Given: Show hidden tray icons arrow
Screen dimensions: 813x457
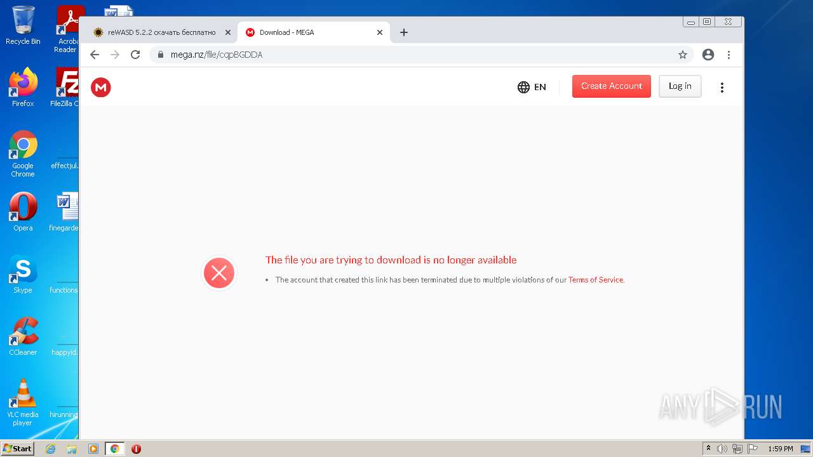Looking at the screenshot, I should (708, 449).
